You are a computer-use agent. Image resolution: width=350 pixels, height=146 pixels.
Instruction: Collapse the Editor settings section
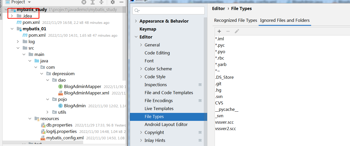click(x=136, y=37)
